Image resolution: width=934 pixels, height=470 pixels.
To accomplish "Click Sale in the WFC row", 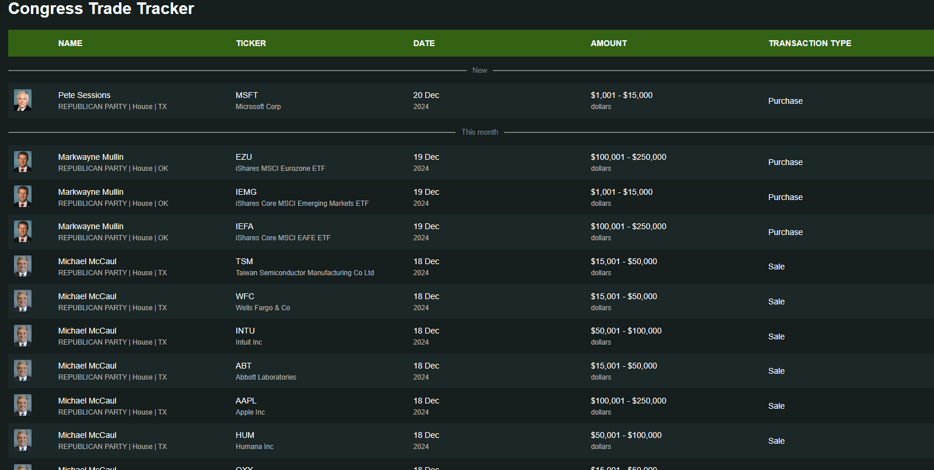I will pos(776,301).
